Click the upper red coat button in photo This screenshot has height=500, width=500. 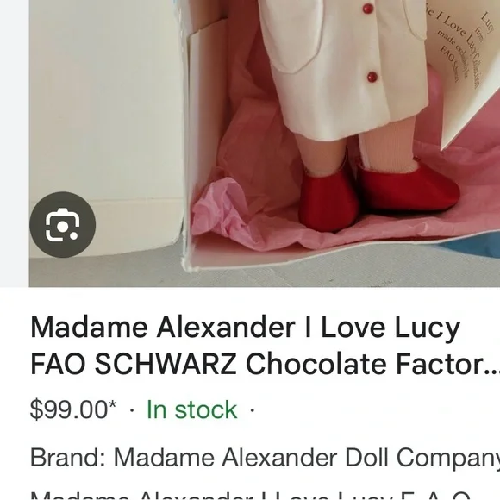pyautogui.click(x=367, y=9)
